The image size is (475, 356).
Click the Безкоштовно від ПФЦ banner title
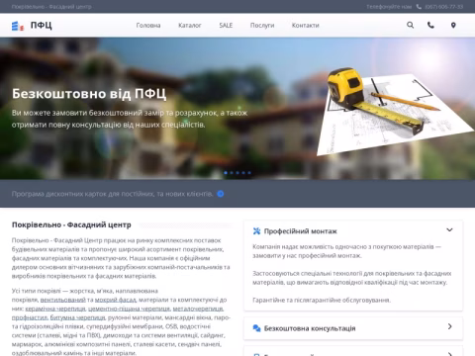(x=89, y=94)
